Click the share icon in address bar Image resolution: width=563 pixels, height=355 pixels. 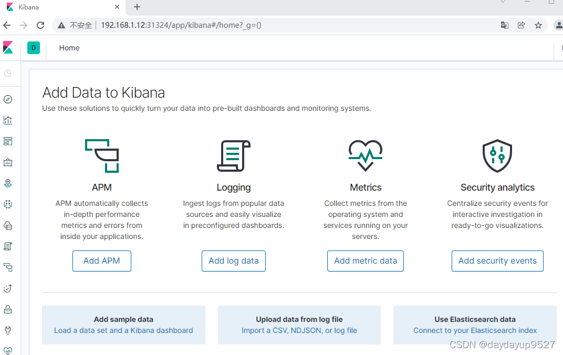coord(522,25)
